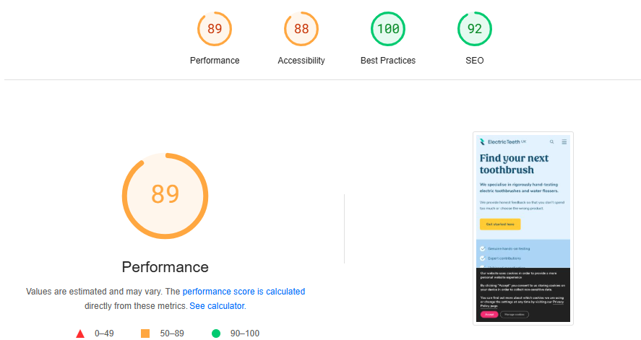Select the SEO score gauge 92

coord(475,29)
